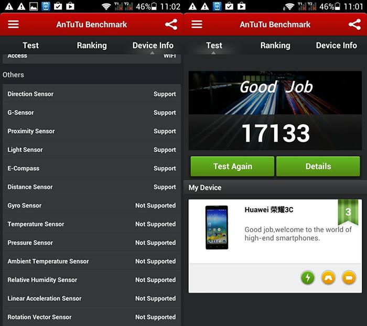This screenshot has width=367, height=326.
Task: Tap battery 46% indicator on left screen
Action: (x=146, y=6)
